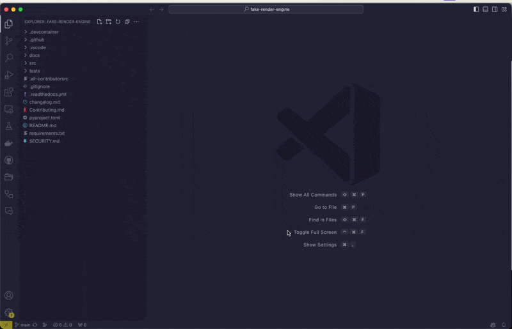
Task: Toggle the primary side bar layout button
Action: pos(476,9)
